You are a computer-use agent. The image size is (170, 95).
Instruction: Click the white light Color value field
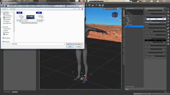coord(156,19)
